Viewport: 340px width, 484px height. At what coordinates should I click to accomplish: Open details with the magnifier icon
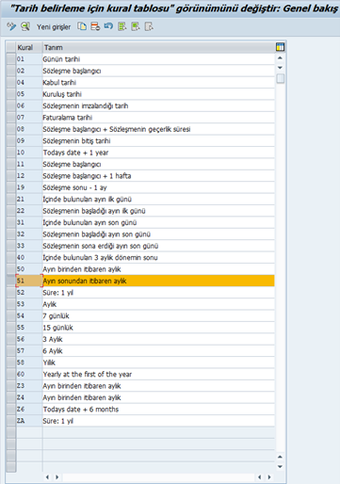tap(25, 26)
